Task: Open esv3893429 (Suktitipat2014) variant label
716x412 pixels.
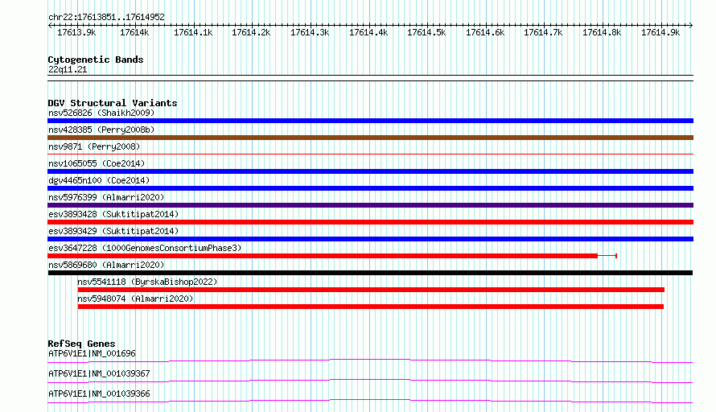Action: [113, 231]
